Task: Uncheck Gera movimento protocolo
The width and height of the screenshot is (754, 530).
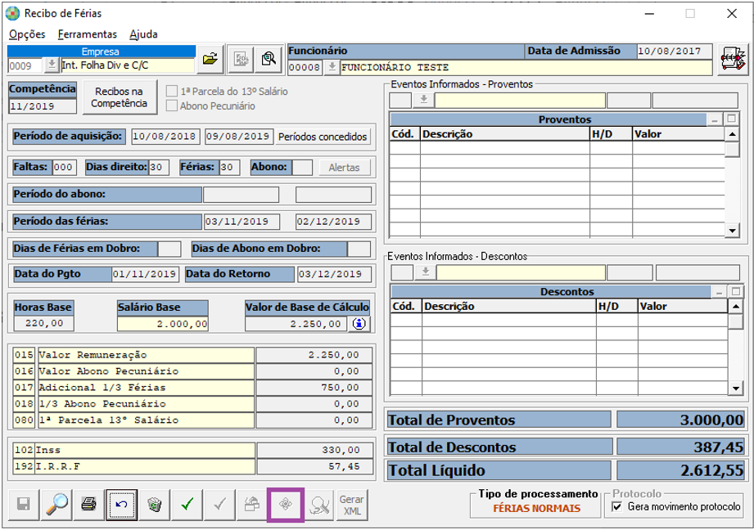Action: tap(617, 506)
